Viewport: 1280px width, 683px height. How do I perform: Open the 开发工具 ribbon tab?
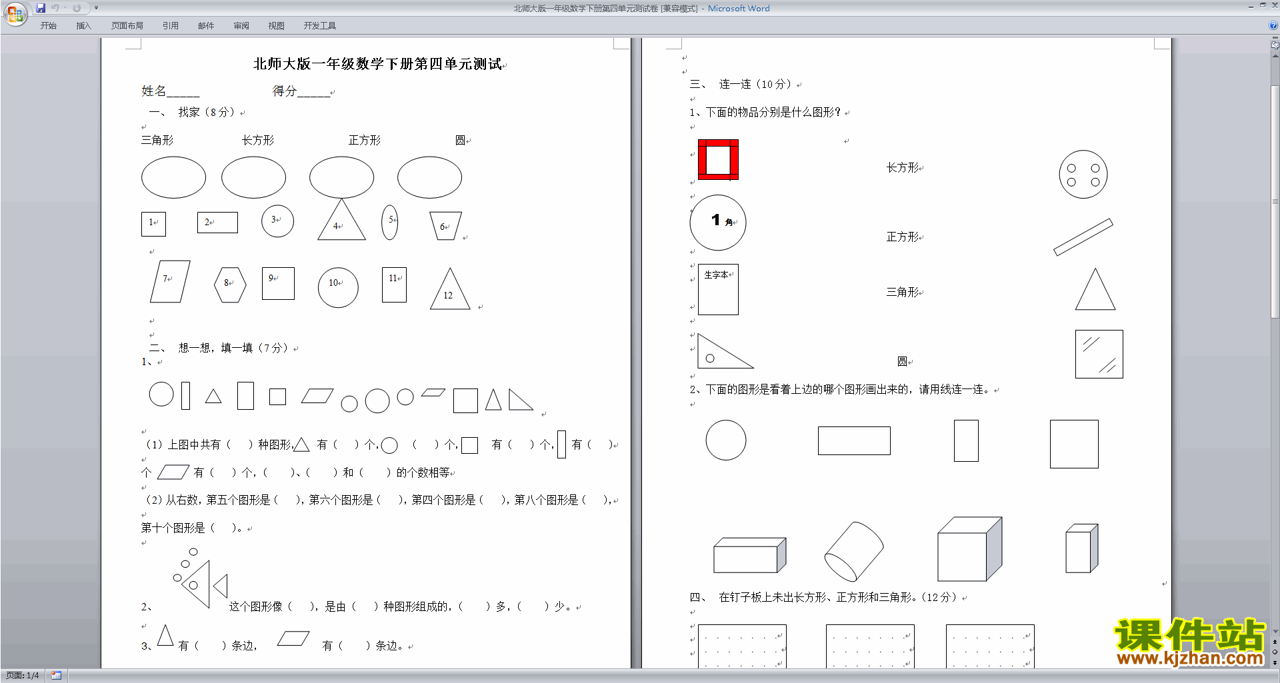click(x=319, y=26)
